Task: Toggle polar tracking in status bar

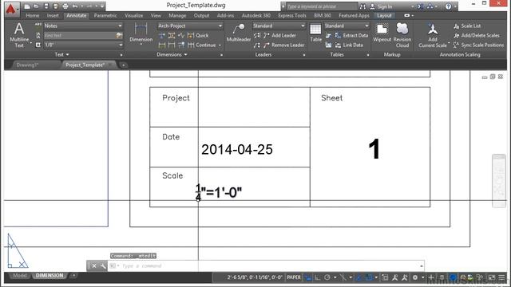Action: pos(327,277)
